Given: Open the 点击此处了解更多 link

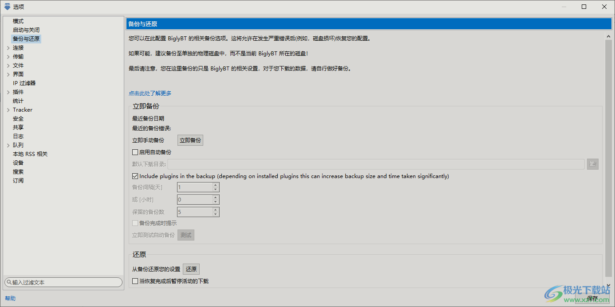Looking at the screenshot, I should coord(150,93).
